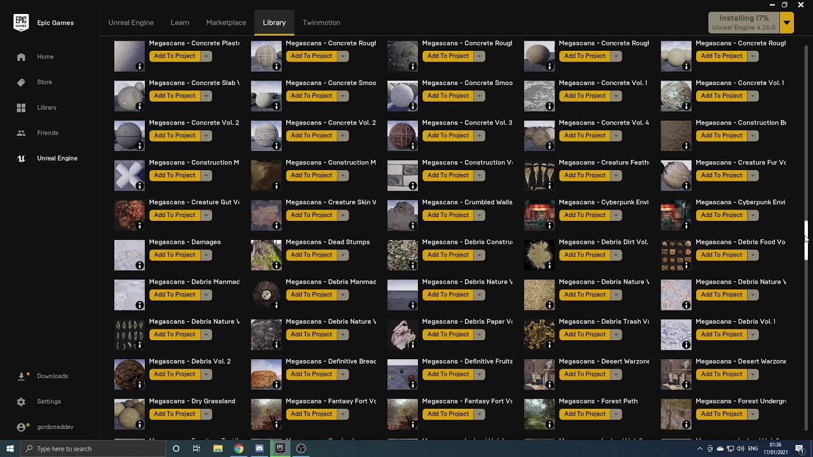The width and height of the screenshot is (813, 457).
Task: Click the Windows taskbar search box
Action: (x=92, y=449)
